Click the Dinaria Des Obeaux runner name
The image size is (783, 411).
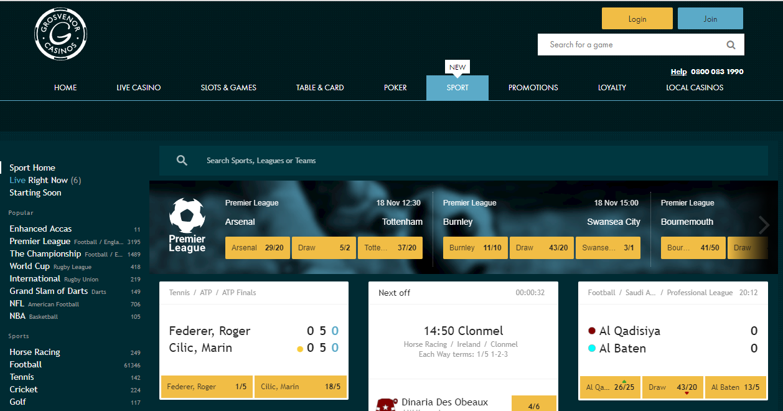pyautogui.click(x=445, y=402)
